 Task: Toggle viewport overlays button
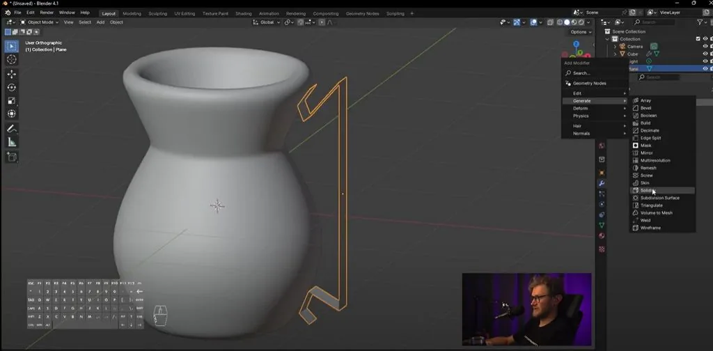coord(534,22)
